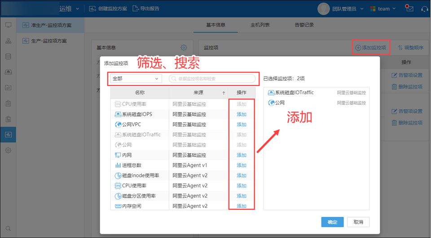431x238 pixels.
Task: Switch to the 主机列表 tab
Action: click(x=260, y=25)
